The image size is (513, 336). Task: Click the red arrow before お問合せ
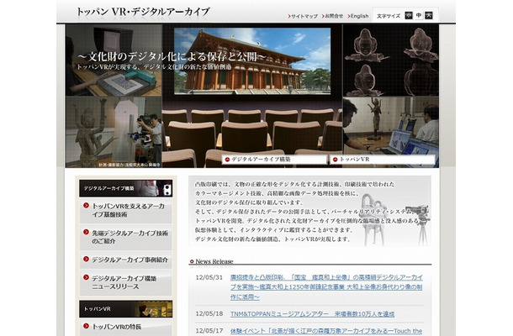[323, 16]
